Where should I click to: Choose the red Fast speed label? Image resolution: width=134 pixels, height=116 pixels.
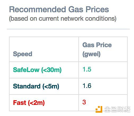click(x=20, y=102)
